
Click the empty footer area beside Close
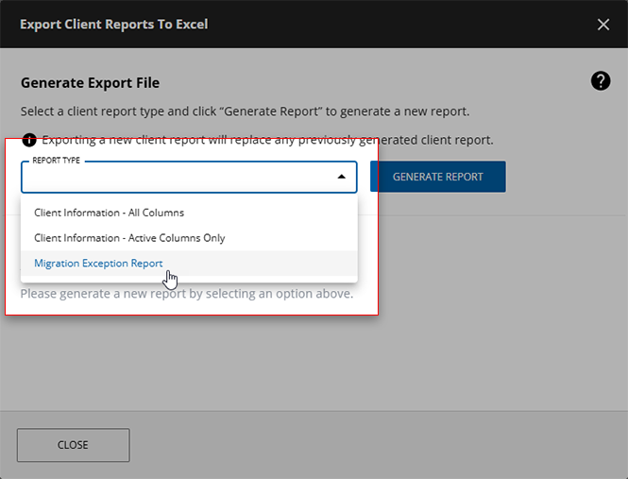click(x=378, y=445)
